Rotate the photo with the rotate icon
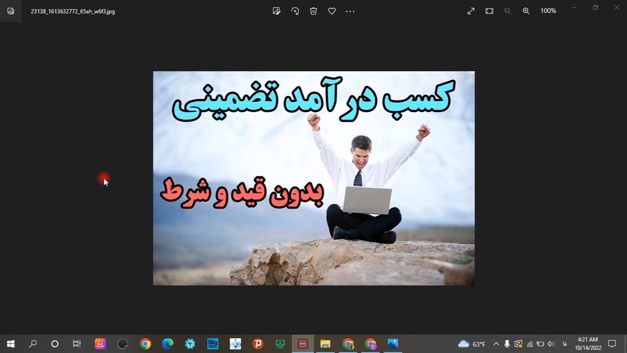627x353 pixels. click(x=295, y=11)
